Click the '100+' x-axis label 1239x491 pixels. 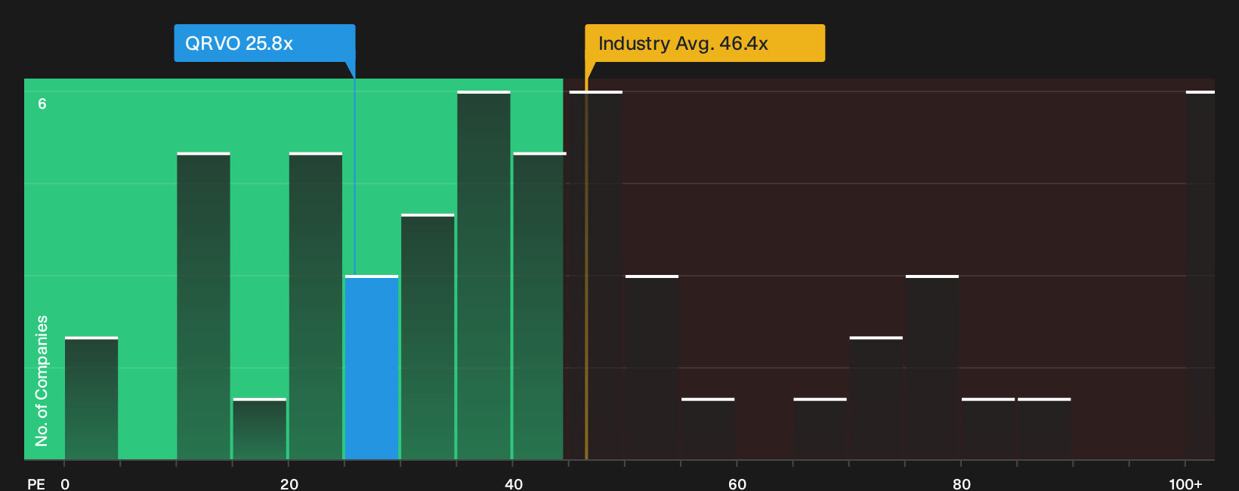click(1185, 484)
